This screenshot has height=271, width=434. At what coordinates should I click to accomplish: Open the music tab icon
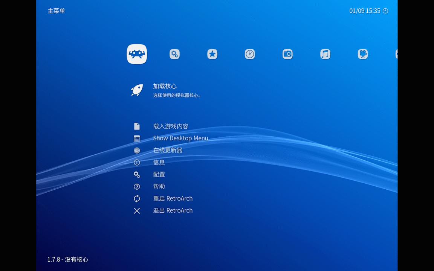(x=325, y=54)
